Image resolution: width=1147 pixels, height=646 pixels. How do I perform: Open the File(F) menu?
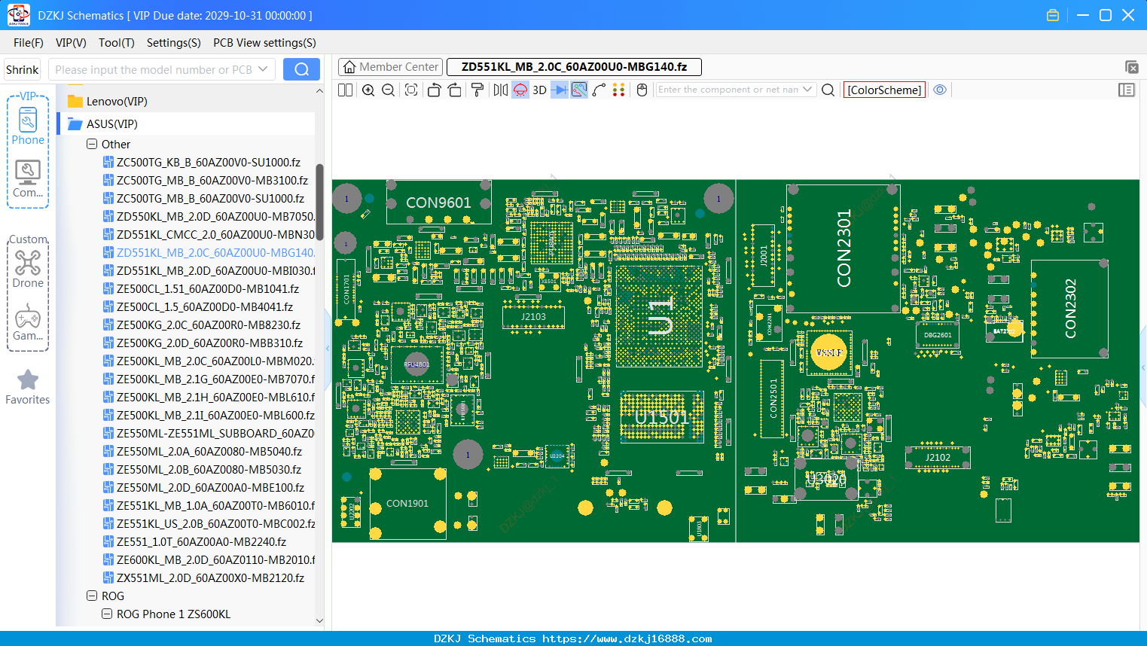click(x=29, y=43)
